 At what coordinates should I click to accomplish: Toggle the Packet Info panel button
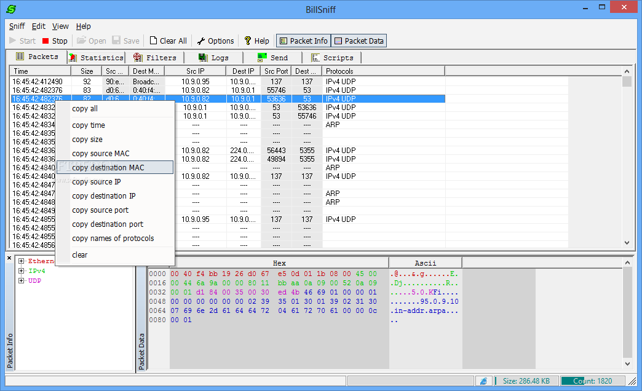point(304,41)
